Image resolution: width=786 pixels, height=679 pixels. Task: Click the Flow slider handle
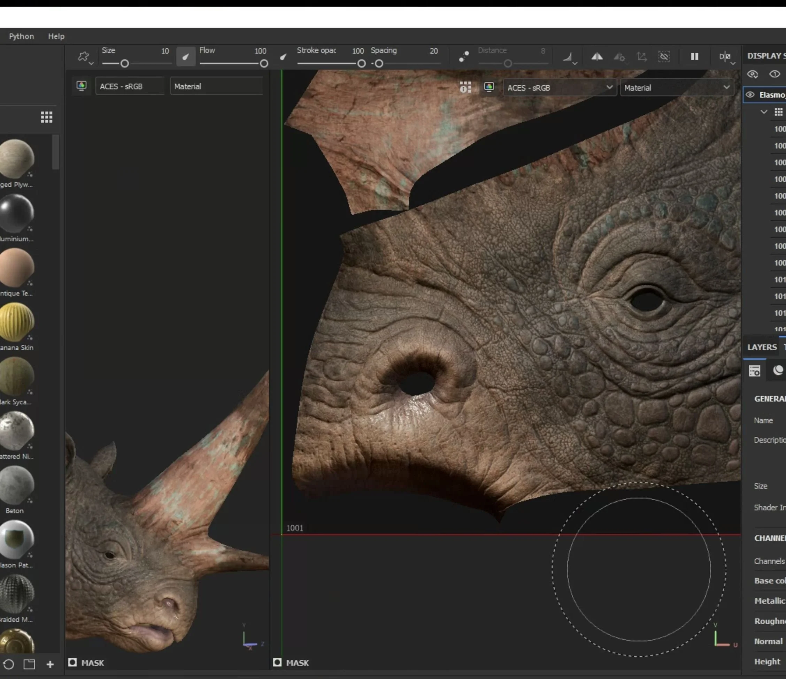click(x=264, y=64)
